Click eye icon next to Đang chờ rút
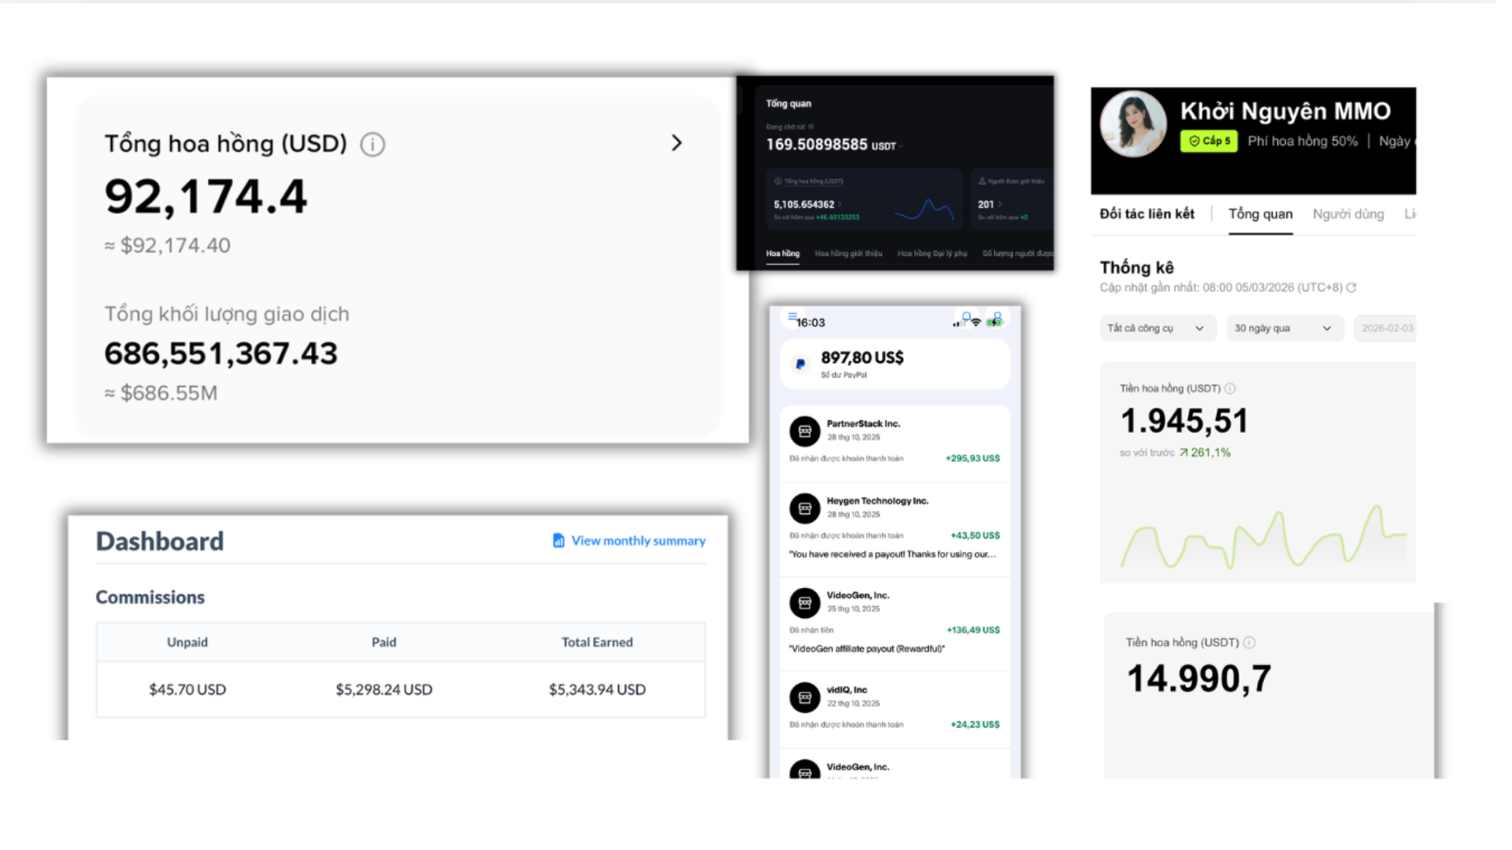 coord(810,127)
